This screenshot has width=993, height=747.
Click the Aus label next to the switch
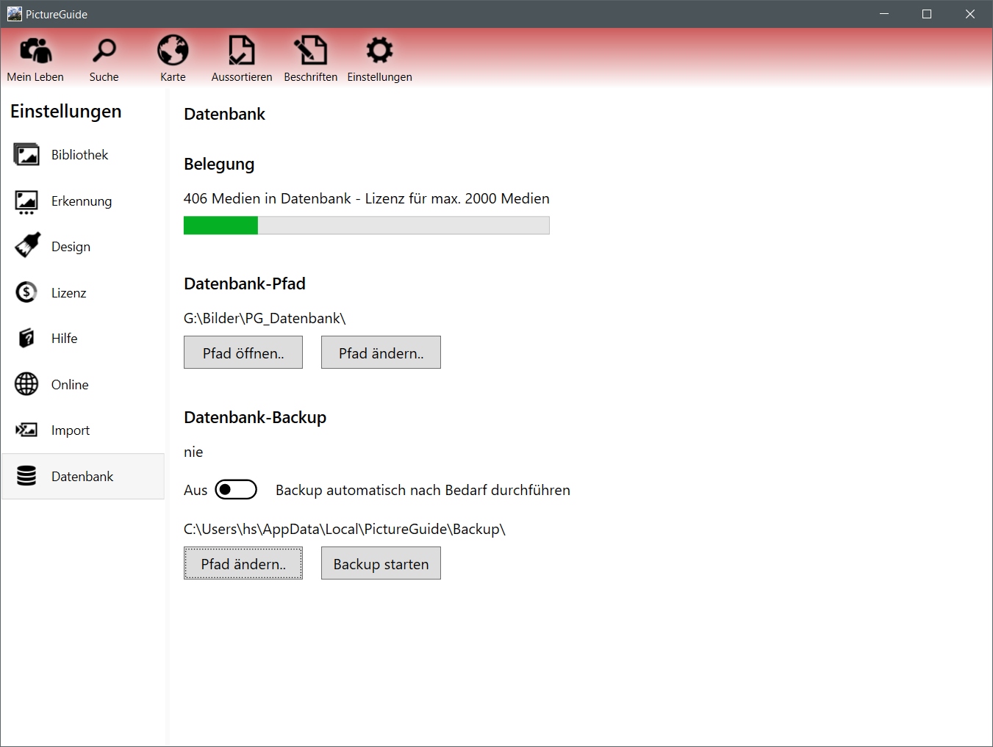point(196,490)
